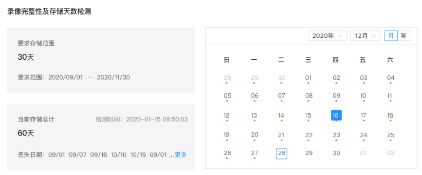
Task: Select date 07 in second row
Action: coord(281,96)
